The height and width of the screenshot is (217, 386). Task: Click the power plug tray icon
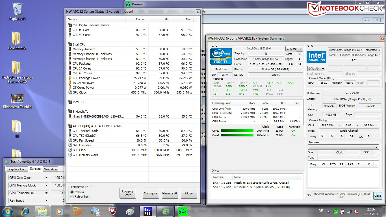coord(342,212)
